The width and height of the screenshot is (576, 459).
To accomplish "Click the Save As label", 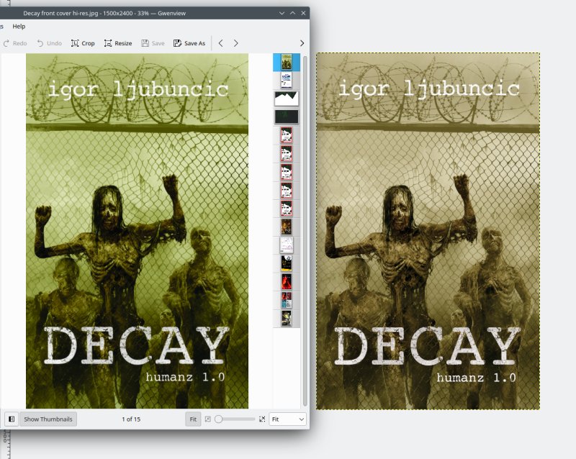I will point(194,43).
